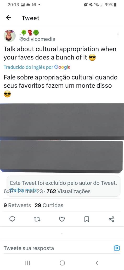Tap the Android home button
Image resolution: width=124 pixels, height=270 pixels.
pyautogui.click(x=62, y=263)
